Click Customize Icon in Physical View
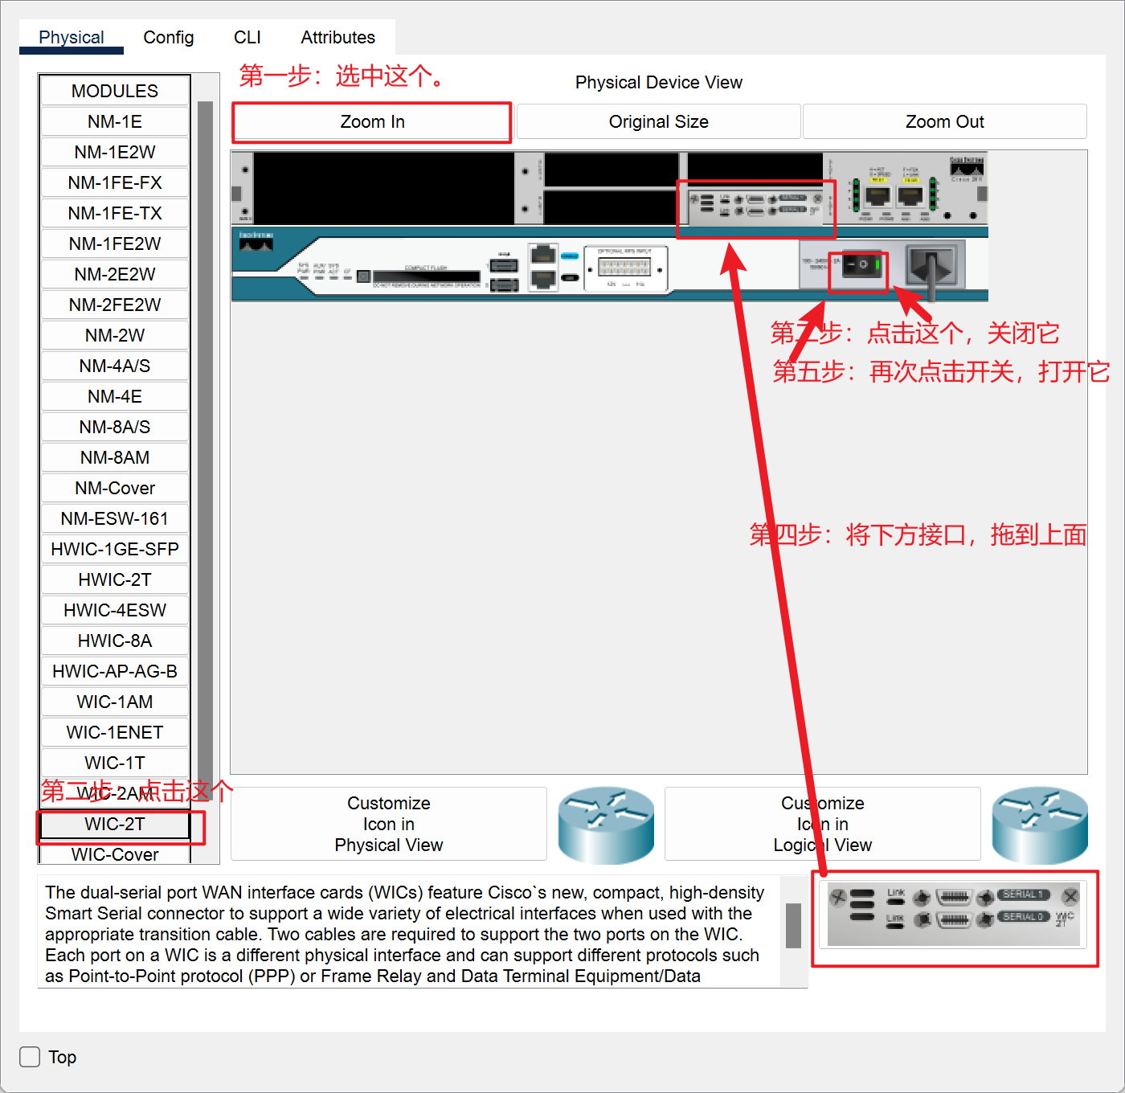Screen dimensions: 1125x1093 (x=389, y=824)
